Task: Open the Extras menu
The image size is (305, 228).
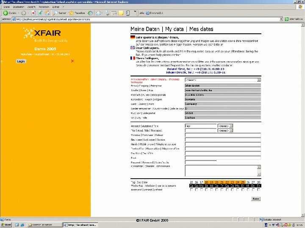Action: pyautogui.click(x=56, y=7)
